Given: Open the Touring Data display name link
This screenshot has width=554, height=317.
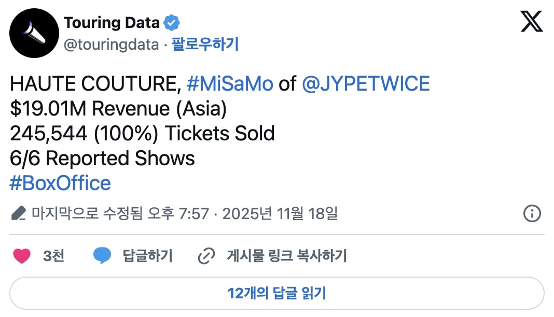Looking at the screenshot, I should click(x=112, y=23).
